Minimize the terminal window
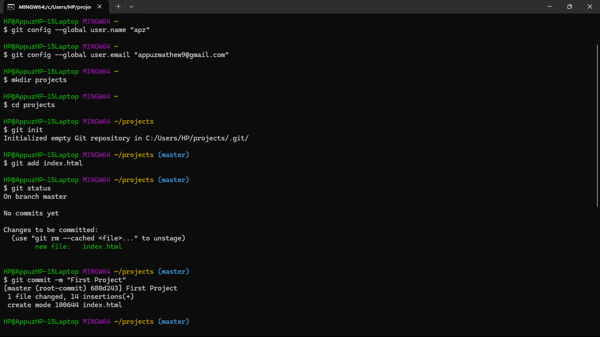Image resolution: width=600 pixels, height=337 pixels. click(549, 7)
